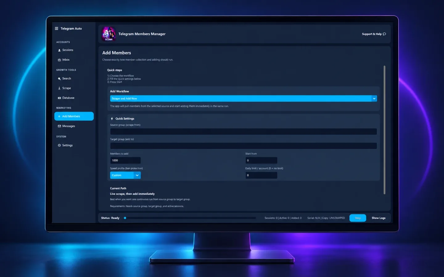The width and height of the screenshot is (444, 277).
Task: Click the Search magnifier icon
Action: (x=59, y=79)
